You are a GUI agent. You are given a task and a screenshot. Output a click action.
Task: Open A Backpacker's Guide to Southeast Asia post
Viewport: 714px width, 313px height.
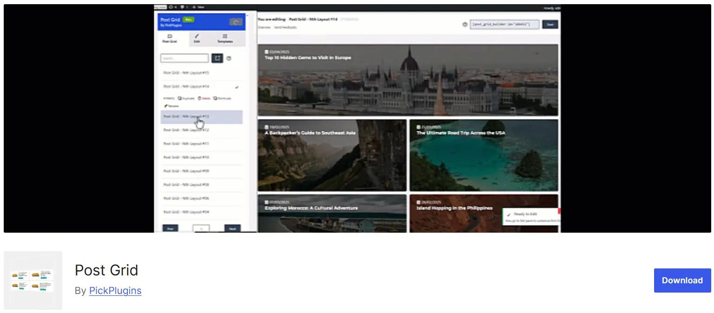point(310,133)
